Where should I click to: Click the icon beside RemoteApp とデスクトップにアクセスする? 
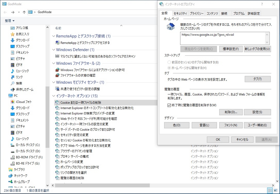pyautogui.click(x=57, y=43)
